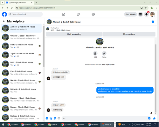Viewport: 159px width, 127px height.
Task: Open the tab search dropdown arrow
Action: pyautogui.click(x=3, y=3)
